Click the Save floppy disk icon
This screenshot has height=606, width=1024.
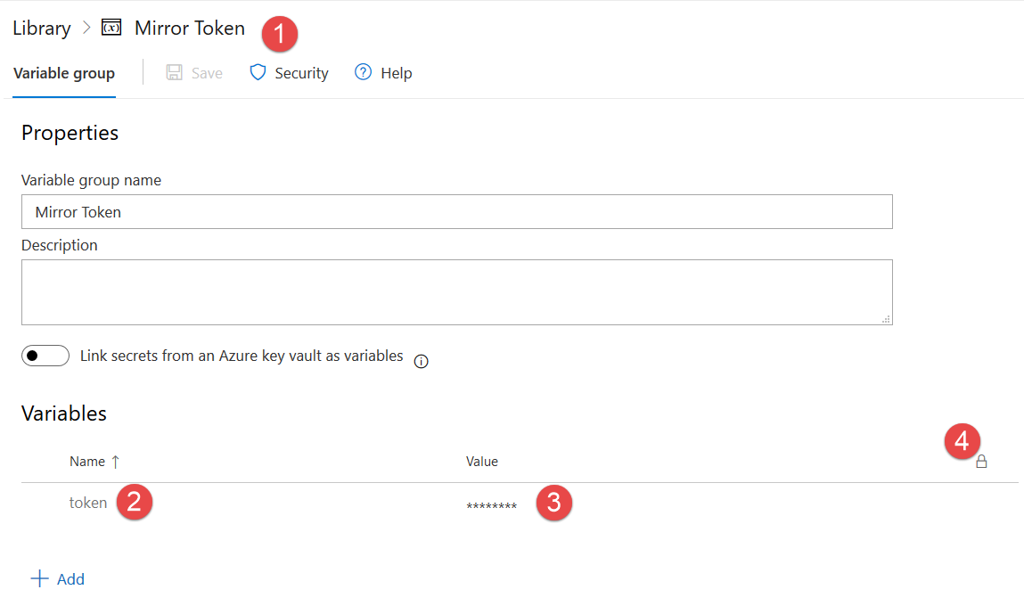click(x=175, y=73)
